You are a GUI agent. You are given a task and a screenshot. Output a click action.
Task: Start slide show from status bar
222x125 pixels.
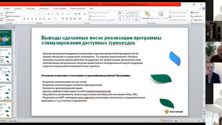171,121
